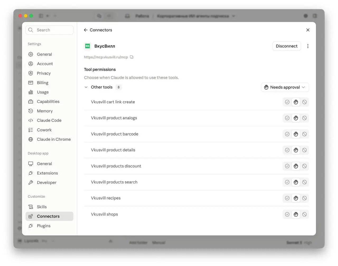
Task: Set cart link create to needs approval
Action: click(x=296, y=102)
